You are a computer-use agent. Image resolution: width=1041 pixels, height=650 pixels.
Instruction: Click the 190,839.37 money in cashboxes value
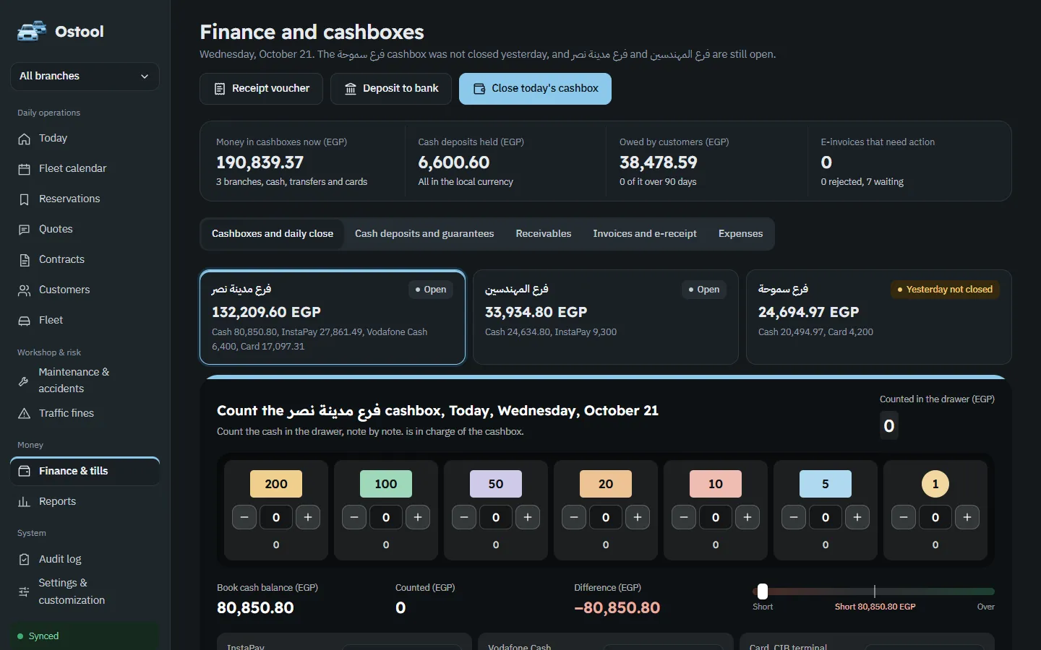click(x=260, y=162)
